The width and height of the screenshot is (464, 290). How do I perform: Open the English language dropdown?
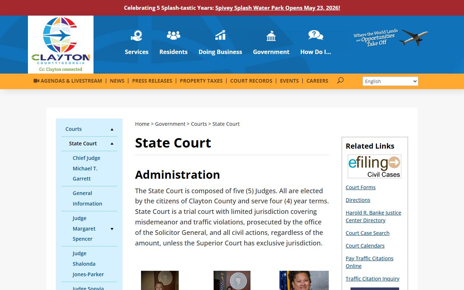click(x=390, y=81)
